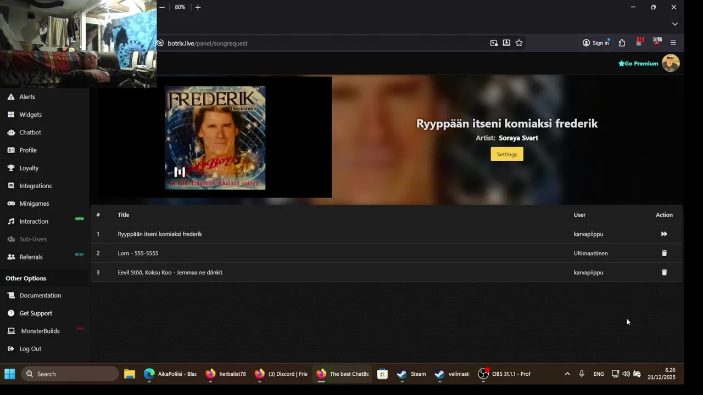Screen dimensions: 703x395
Task: Expand the list-all-tabs chevron
Action: [675, 24]
